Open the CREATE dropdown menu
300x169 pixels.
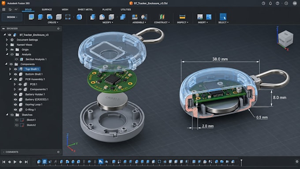click(53, 23)
